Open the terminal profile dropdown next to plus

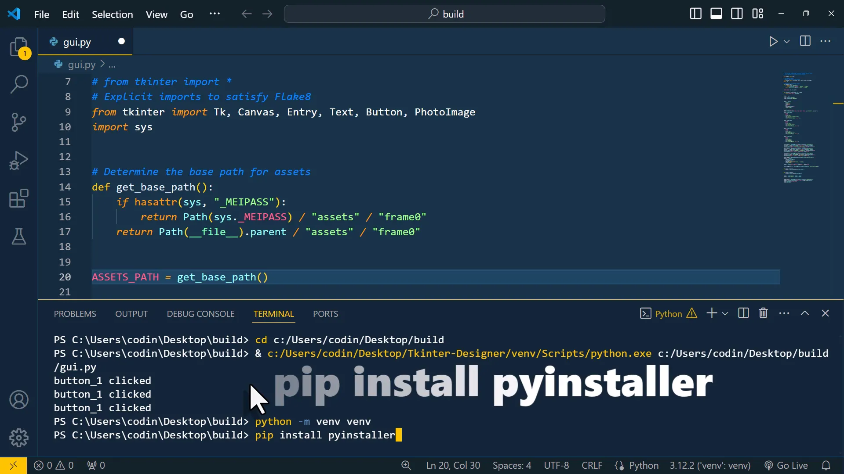[724, 313]
